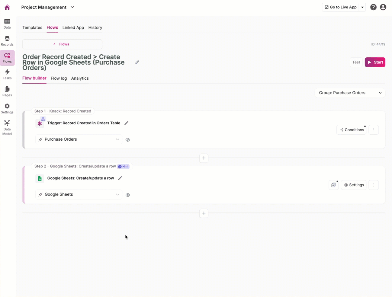Select the Flows item in the sidebar
Viewport: 392px width, 297px height.
7,58
